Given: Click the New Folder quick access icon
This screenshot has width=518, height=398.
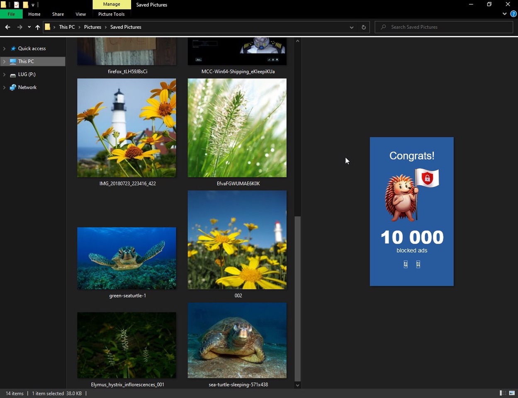Looking at the screenshot, I should point(25,5).
